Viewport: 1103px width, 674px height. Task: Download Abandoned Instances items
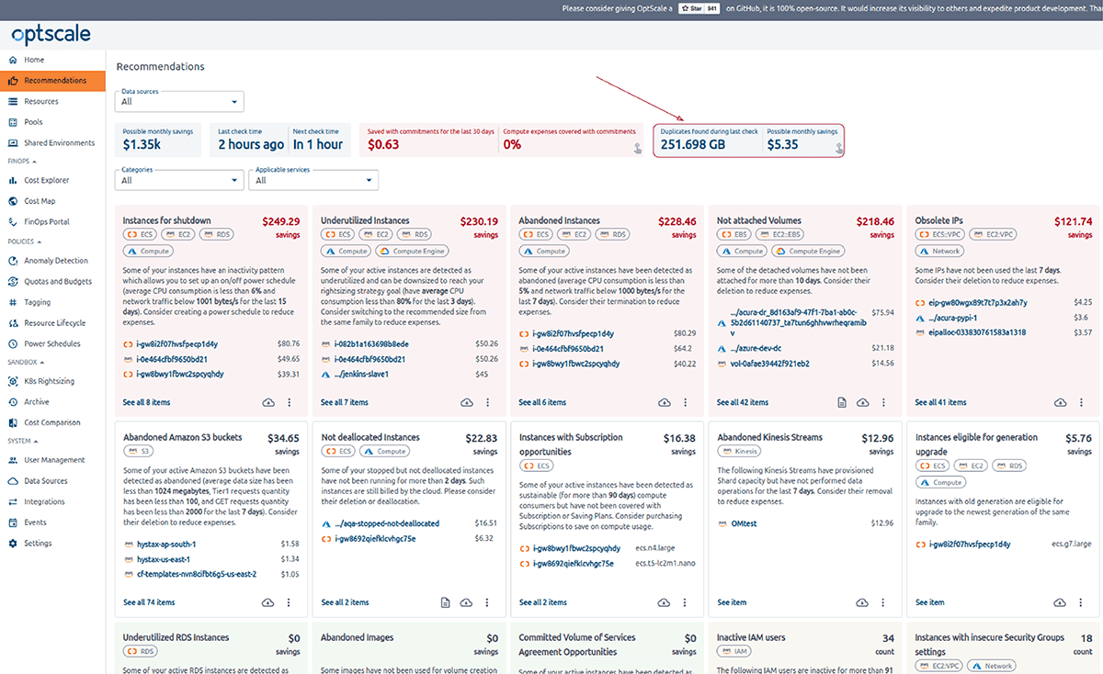pyautogui.click(x=664, y=402)
